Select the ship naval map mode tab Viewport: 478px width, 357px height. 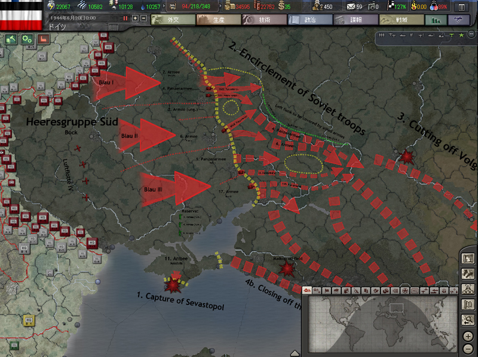(x=434, y=291)
